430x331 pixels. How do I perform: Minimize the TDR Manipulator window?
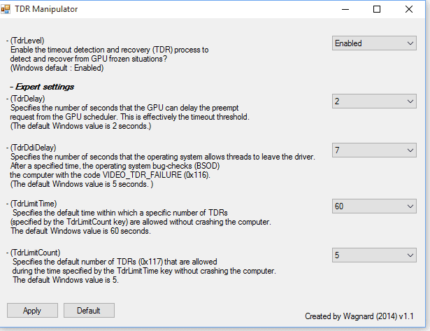click(345, 9)
